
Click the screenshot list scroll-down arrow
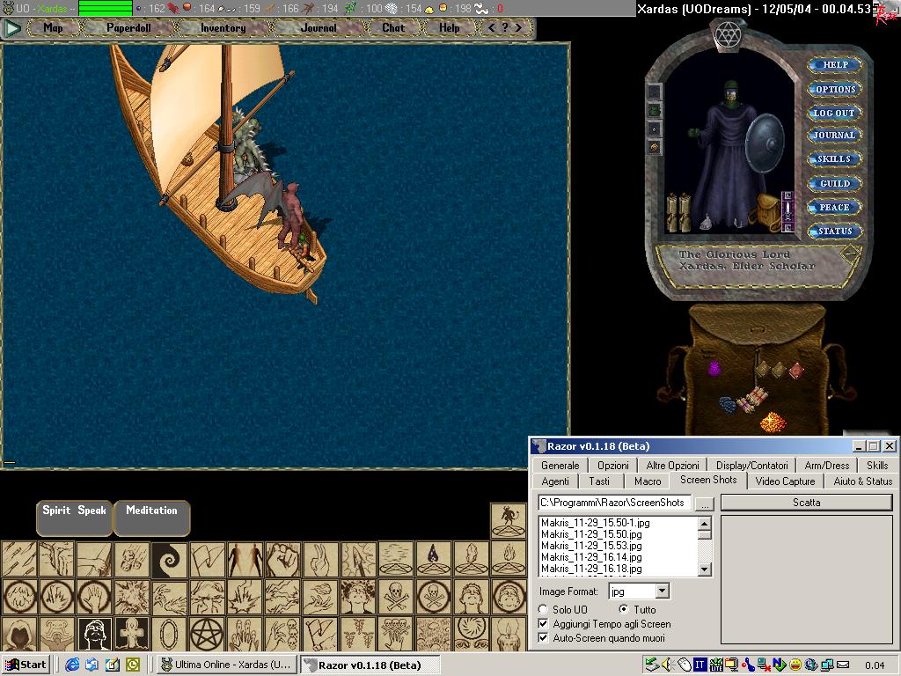705,569
